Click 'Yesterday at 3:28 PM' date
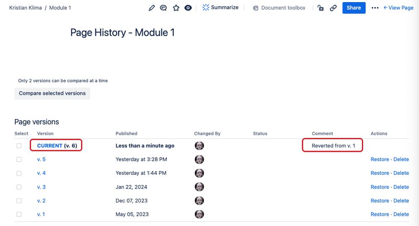Screen dimensions: 419x226 tap(141, 159)
